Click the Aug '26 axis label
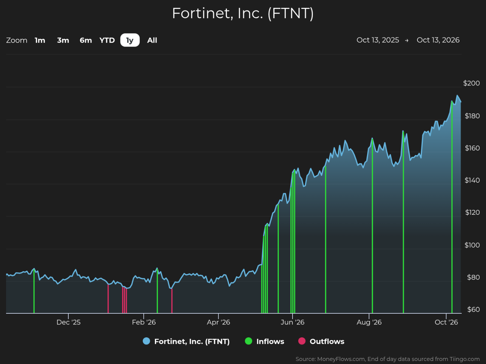The width and height of the screenshot is (486, 364). pyautogui.click(x=369, y=322)
